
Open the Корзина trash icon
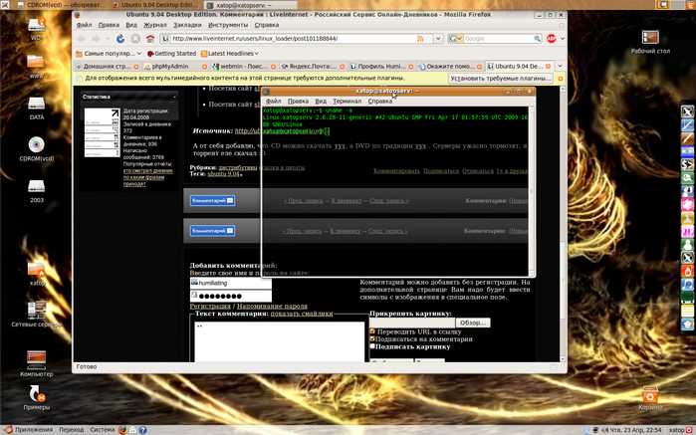(x=650, y=398)
